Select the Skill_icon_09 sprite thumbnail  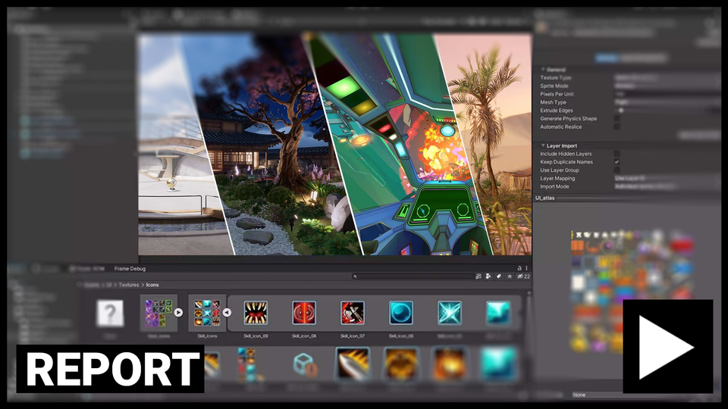pos(256,313)
